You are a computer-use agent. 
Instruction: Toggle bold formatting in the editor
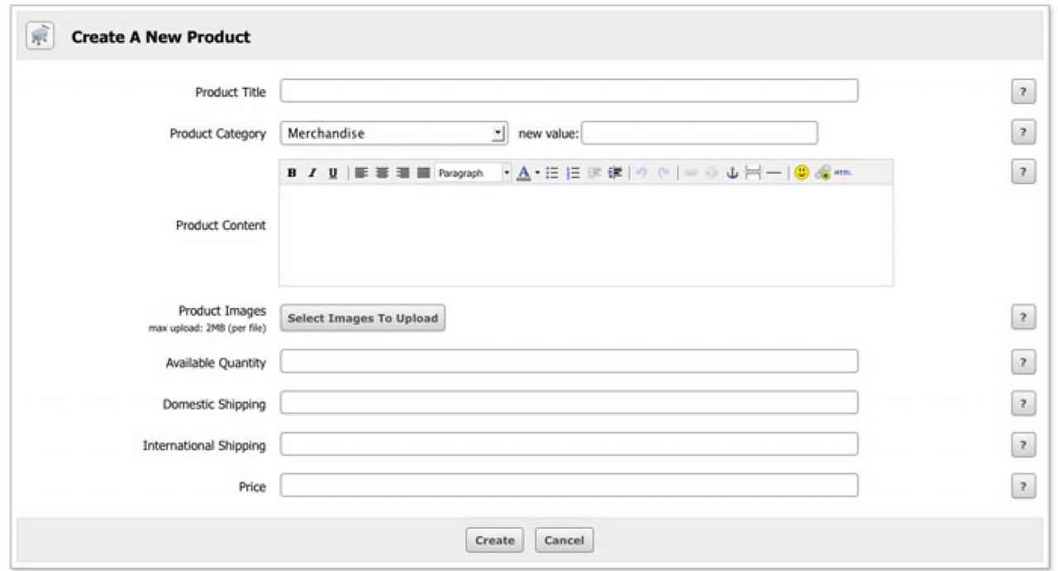coord(292,173)
